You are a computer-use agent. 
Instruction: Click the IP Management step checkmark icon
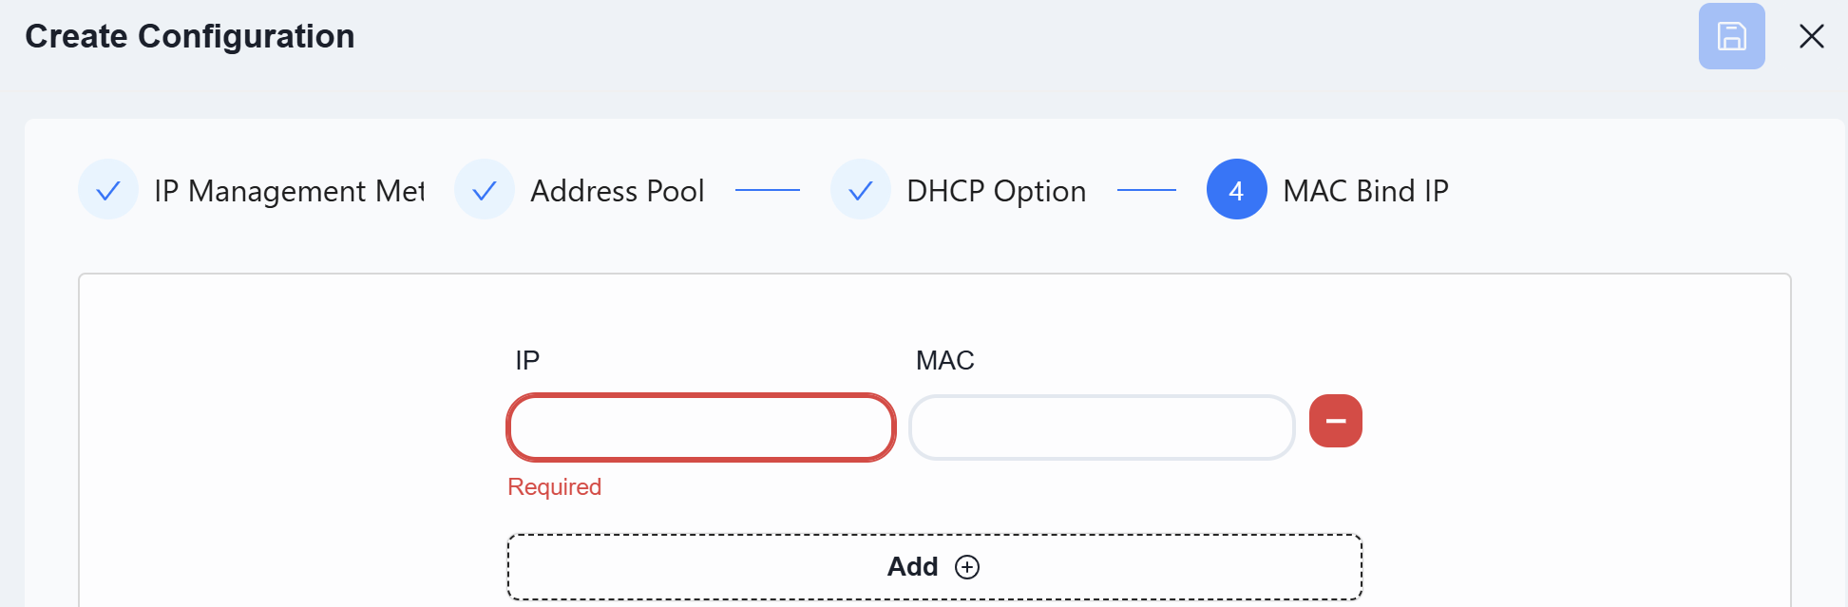pos(108,190)
